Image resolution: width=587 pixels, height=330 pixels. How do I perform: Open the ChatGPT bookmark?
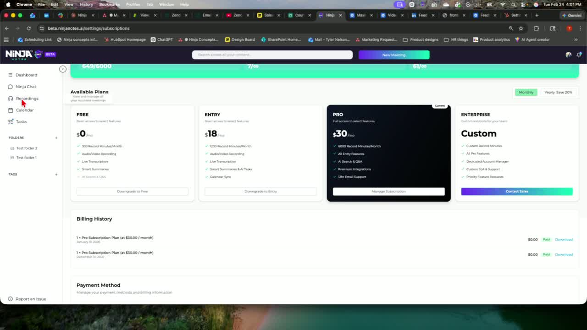pyautogui.click(x=162, y=39)
